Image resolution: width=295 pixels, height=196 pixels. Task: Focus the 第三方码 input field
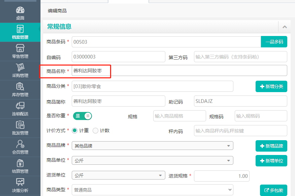coord(240,57)
